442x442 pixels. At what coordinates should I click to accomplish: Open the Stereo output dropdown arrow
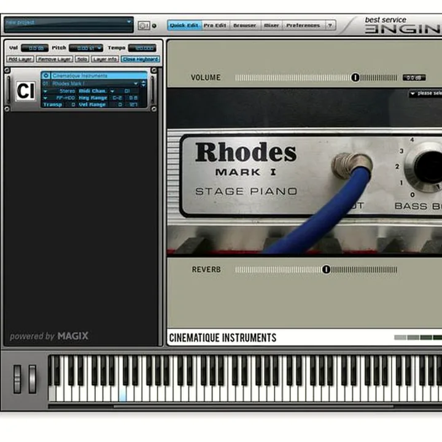pyautogui.click(x=45, y=91)
